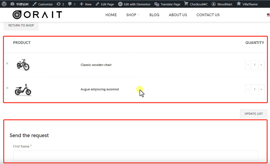Go to the BLOG menu item
This screenshot has width=270, height=164.
coord(154,15)
